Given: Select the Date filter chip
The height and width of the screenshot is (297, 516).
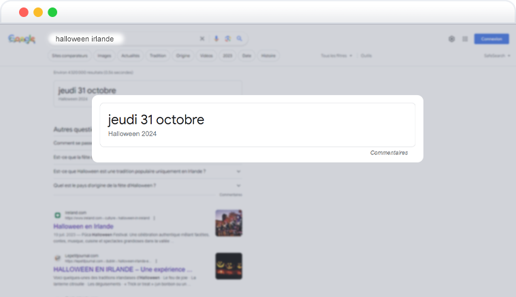Looking at the screenshot, I should click(247, 56).
